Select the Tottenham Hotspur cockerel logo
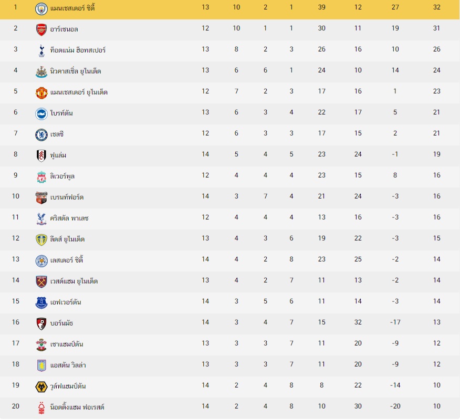This screenshot has height=420, width=460. coord(41,51)
